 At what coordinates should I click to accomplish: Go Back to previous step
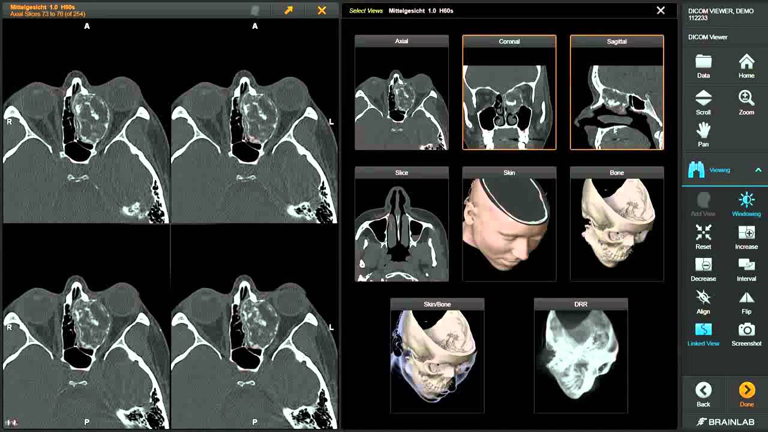703,394
